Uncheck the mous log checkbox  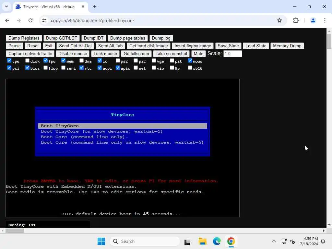190,61
